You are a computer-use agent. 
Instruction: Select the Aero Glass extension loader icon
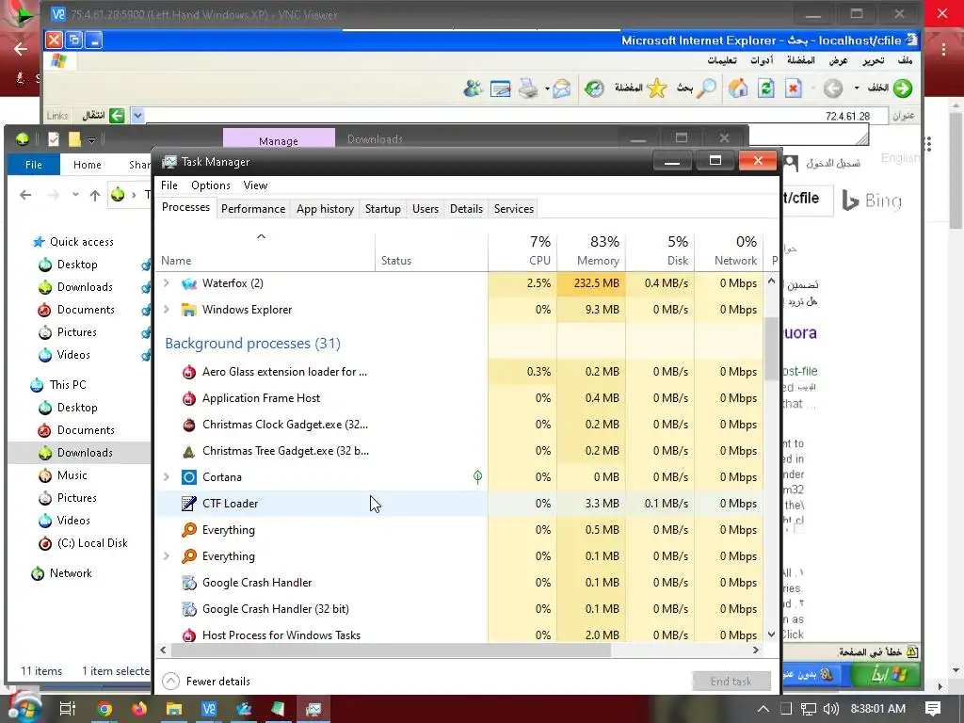click(x=188, y=372)
